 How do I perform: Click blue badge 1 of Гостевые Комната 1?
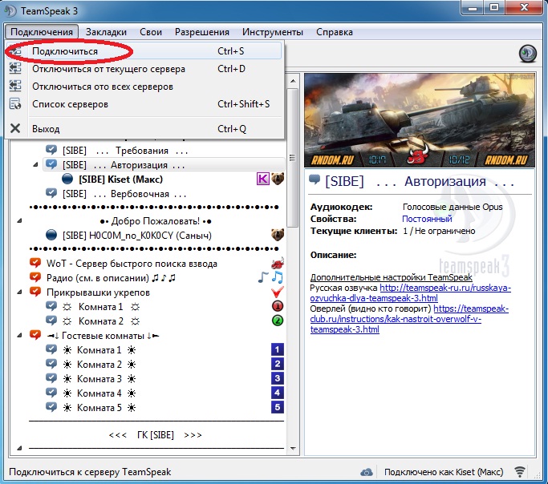pos(278,349)
